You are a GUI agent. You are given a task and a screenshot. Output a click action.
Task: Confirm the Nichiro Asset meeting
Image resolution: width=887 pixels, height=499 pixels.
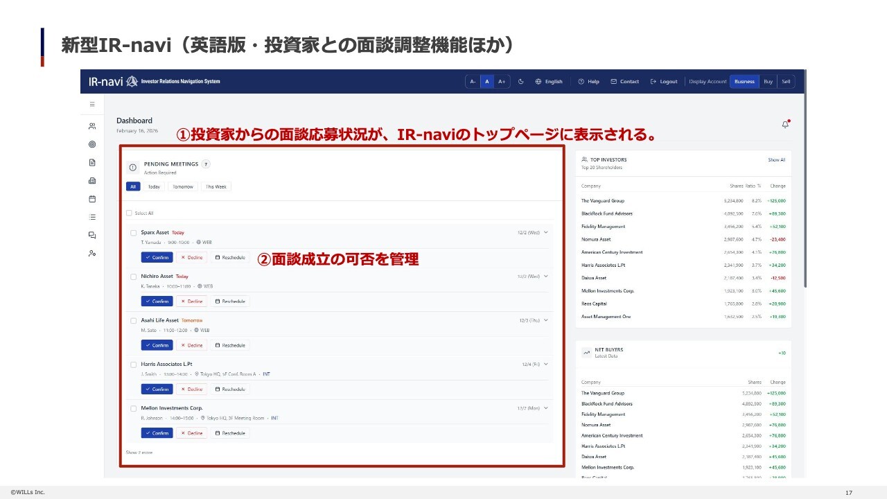click(157, 301)
